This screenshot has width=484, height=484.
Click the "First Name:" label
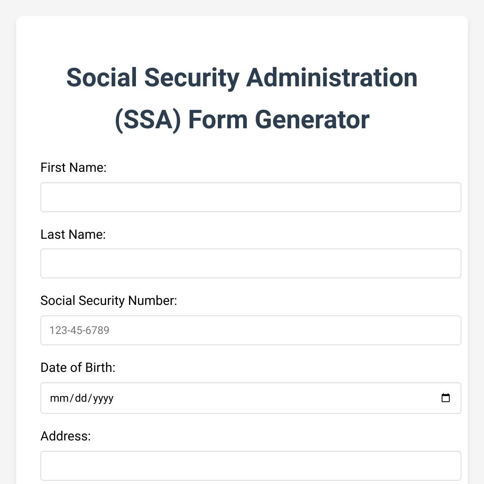[x=73, y=167]
